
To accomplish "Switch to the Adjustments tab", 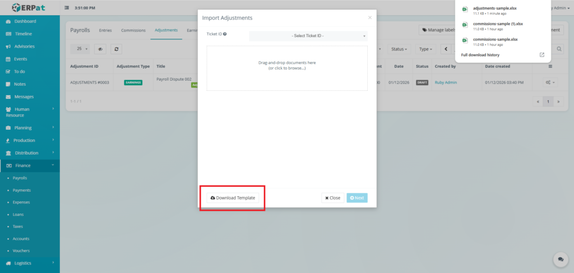I will pos(166,30).
